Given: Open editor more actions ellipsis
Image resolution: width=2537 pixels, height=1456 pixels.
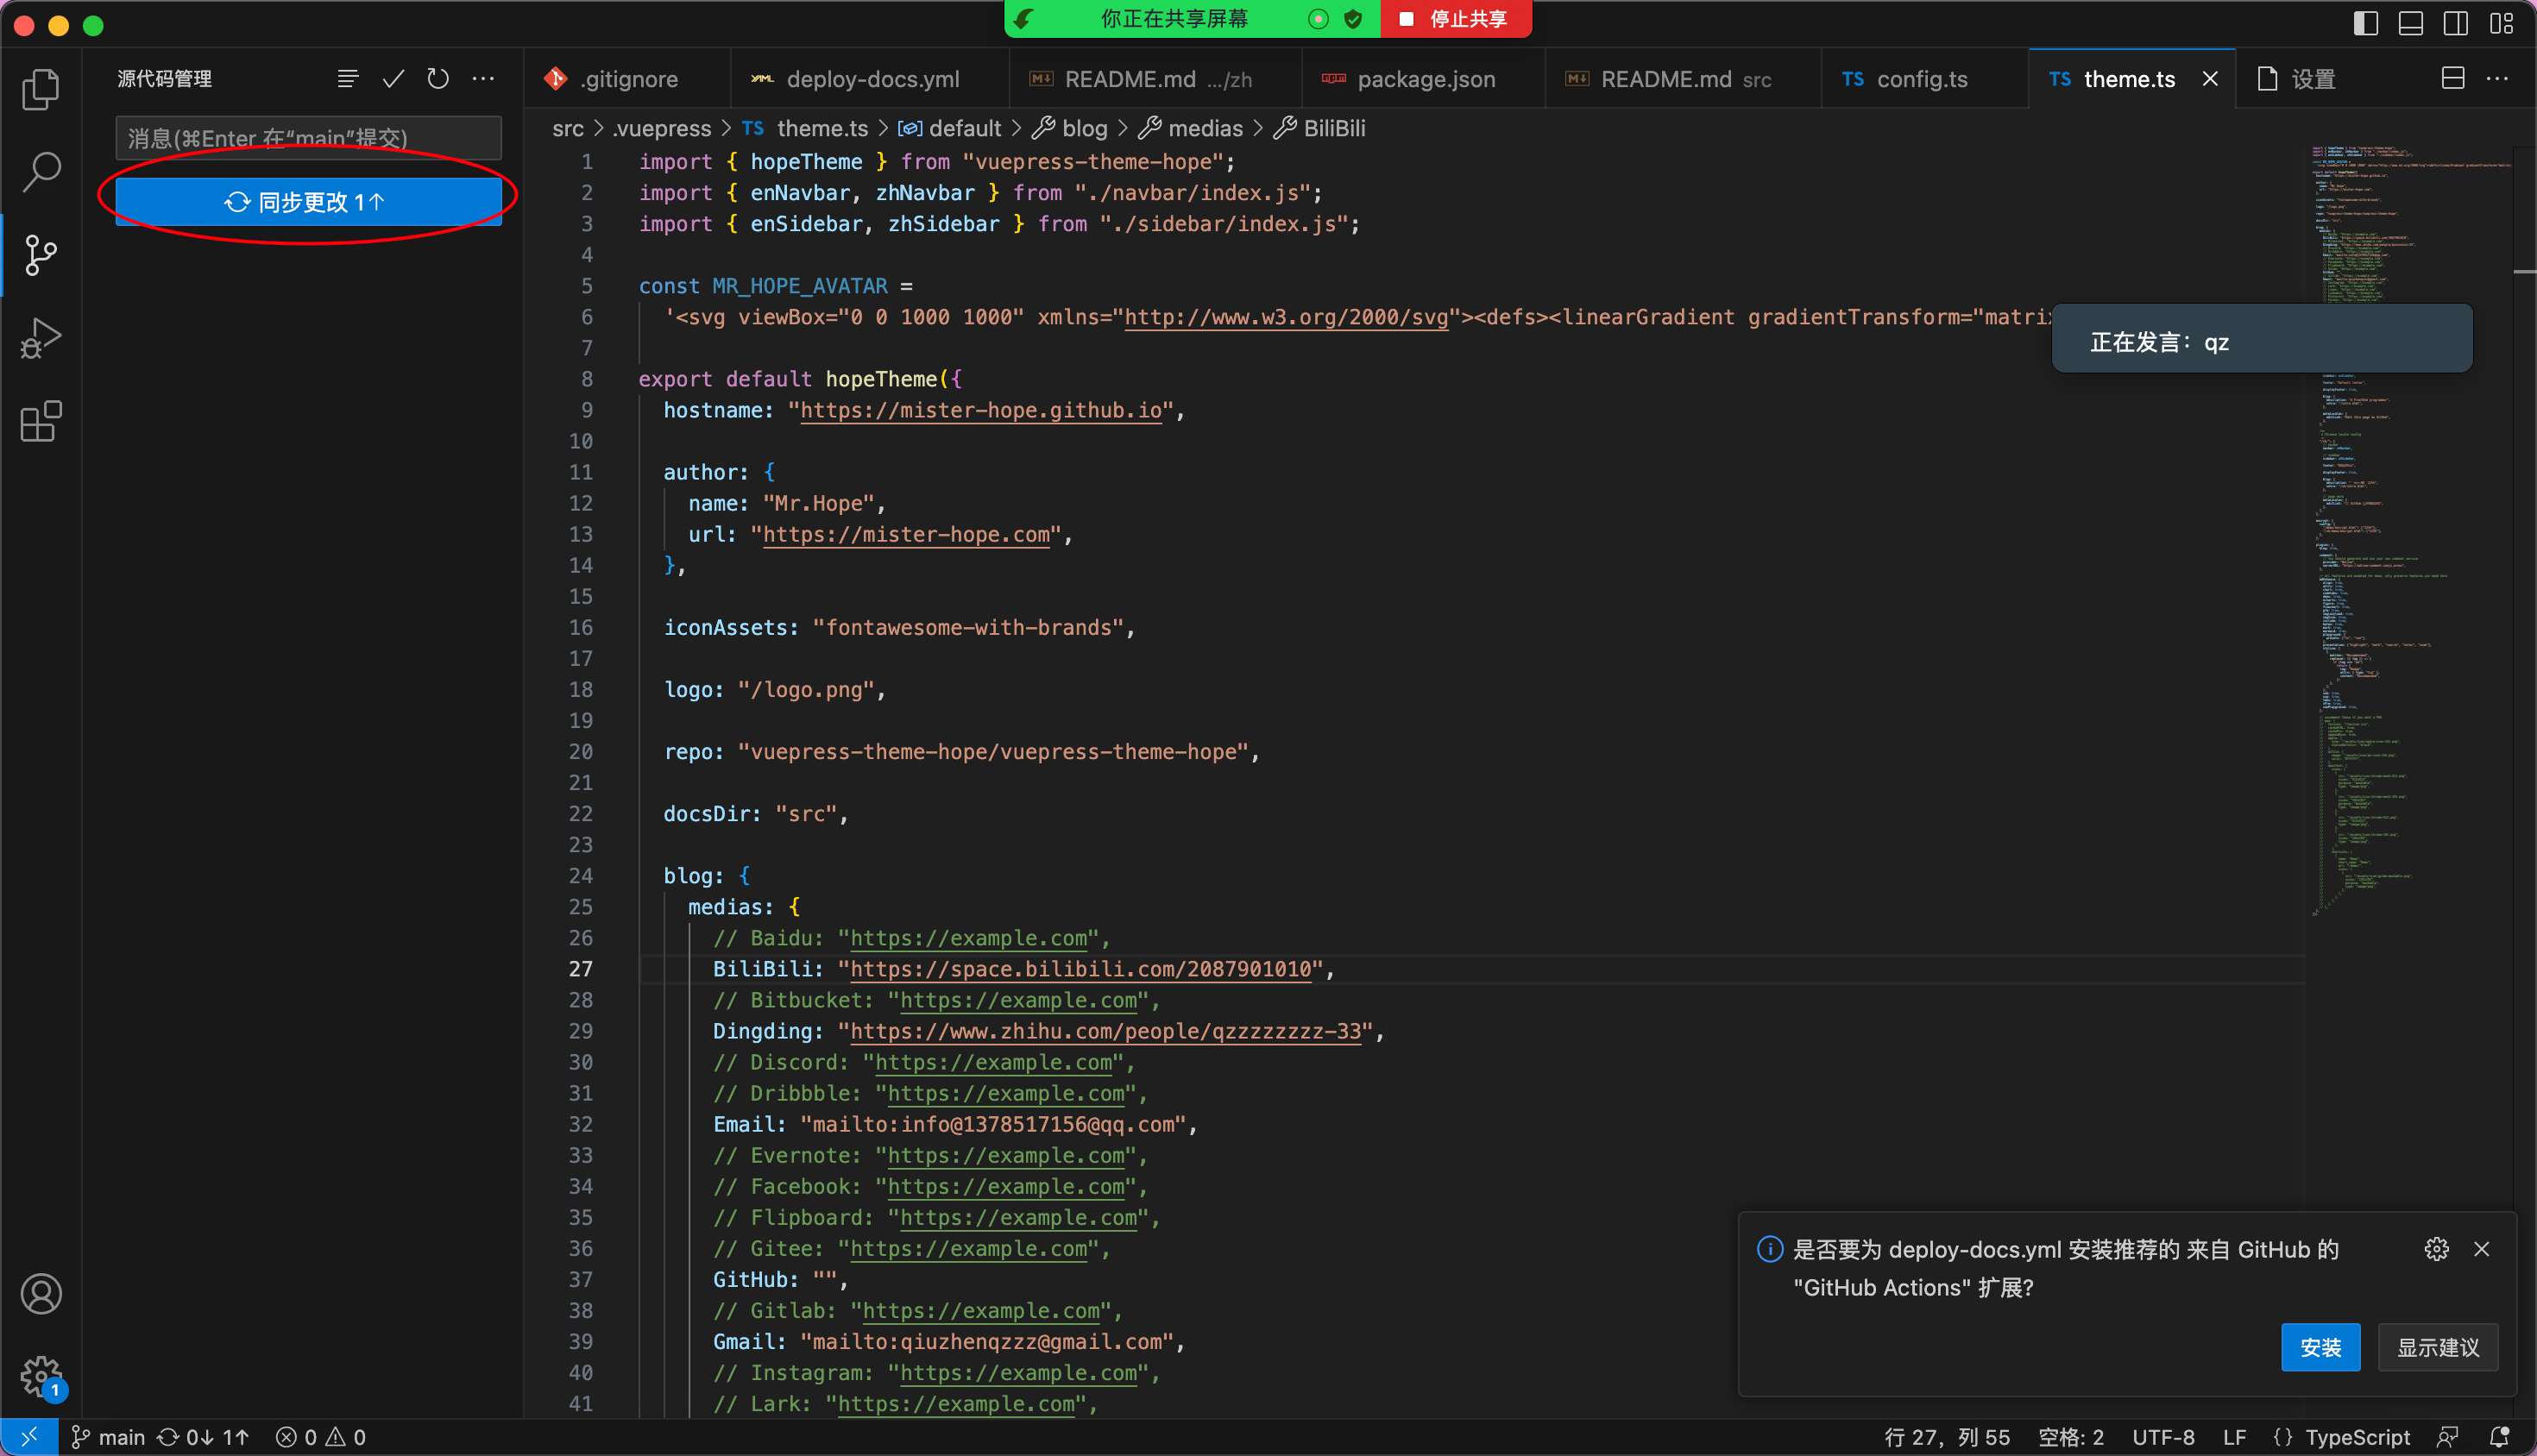Looking at the screenshot, I should [x=2497, y=78].
